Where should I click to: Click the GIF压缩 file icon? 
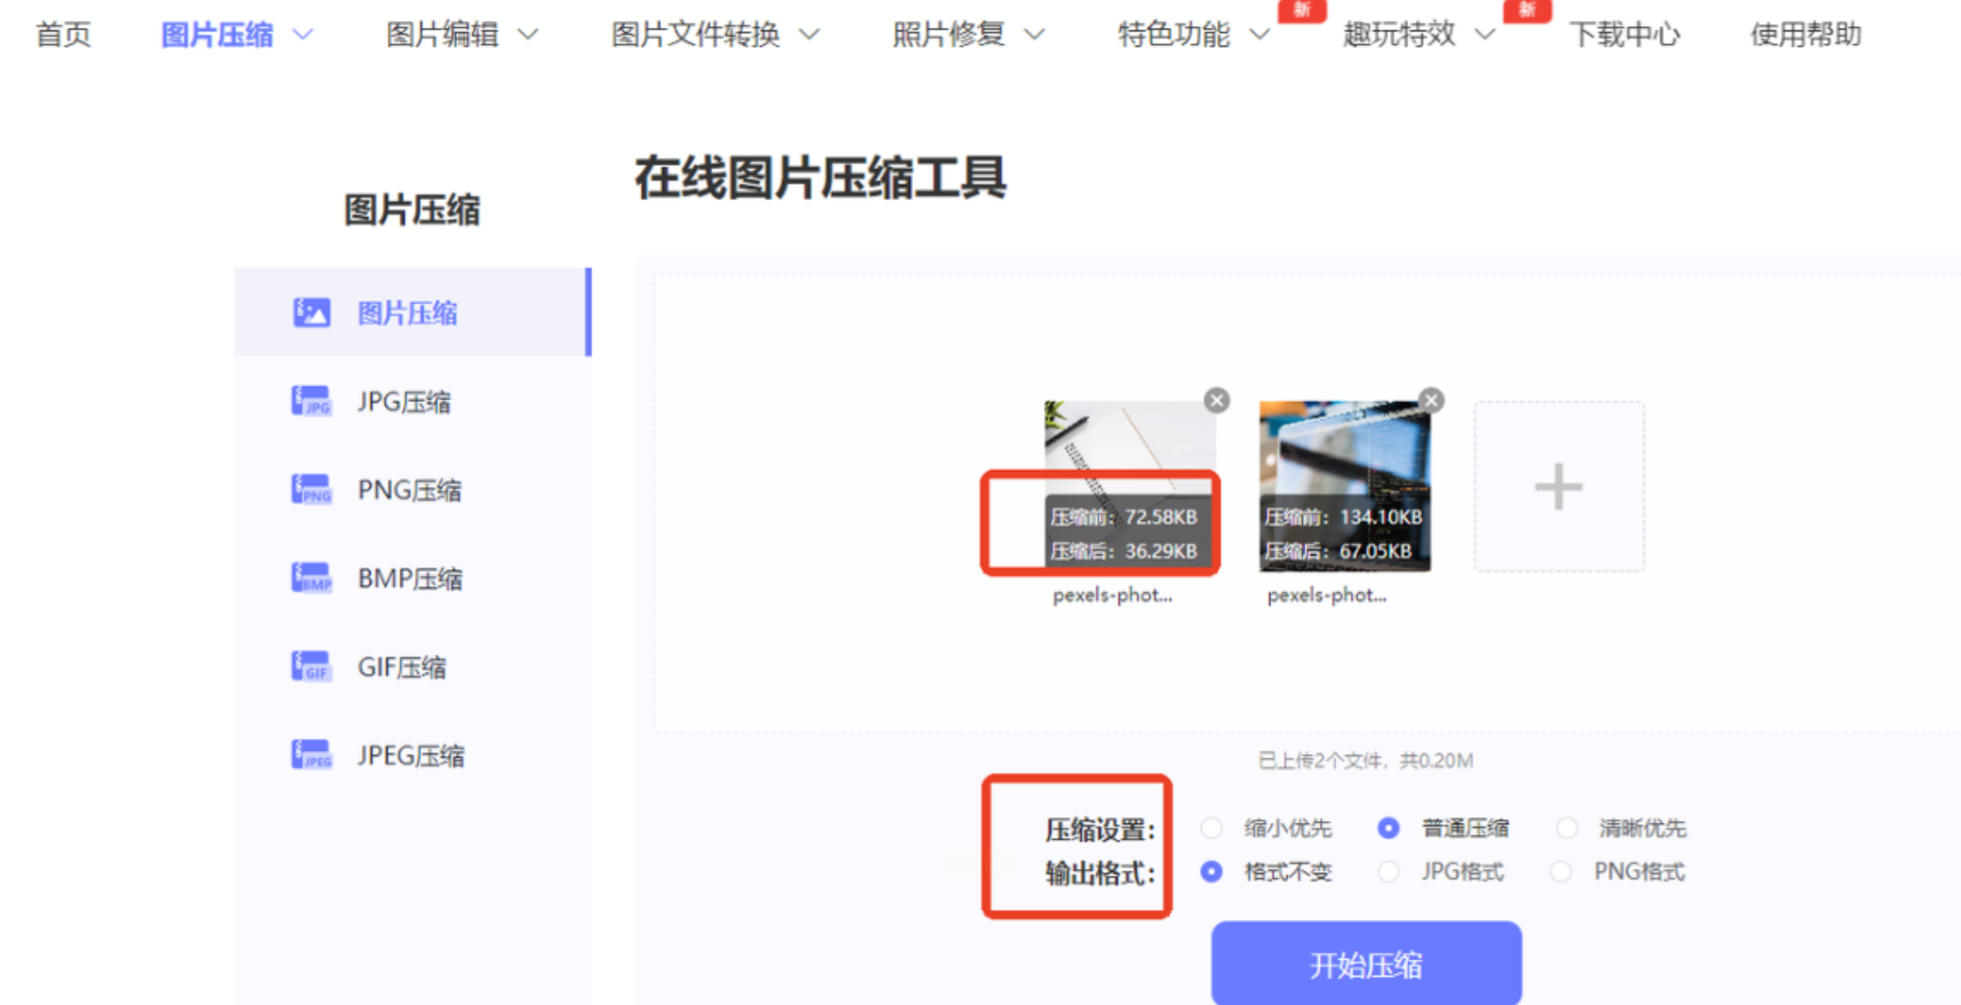312,666
